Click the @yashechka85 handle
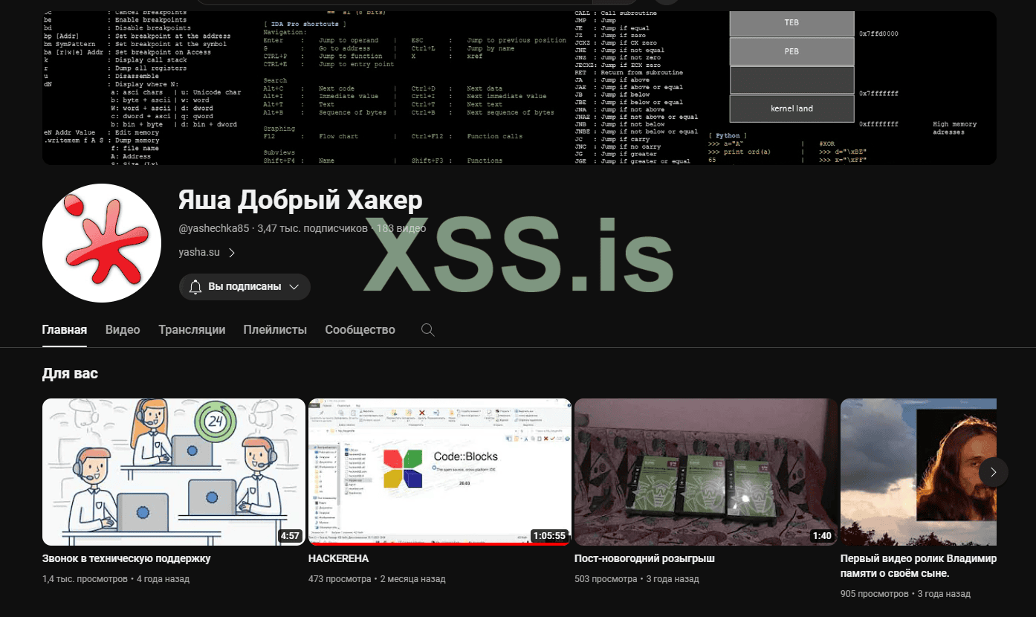The height and width of the screenshot is (617, 1036). click(214, 228)
